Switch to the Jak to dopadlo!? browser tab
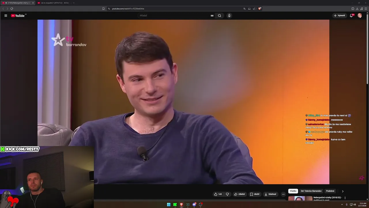 click(x=53, y=3)
